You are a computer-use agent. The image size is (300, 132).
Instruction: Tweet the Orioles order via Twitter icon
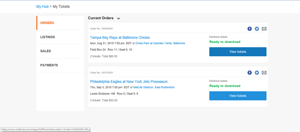[x=257, y=29]
